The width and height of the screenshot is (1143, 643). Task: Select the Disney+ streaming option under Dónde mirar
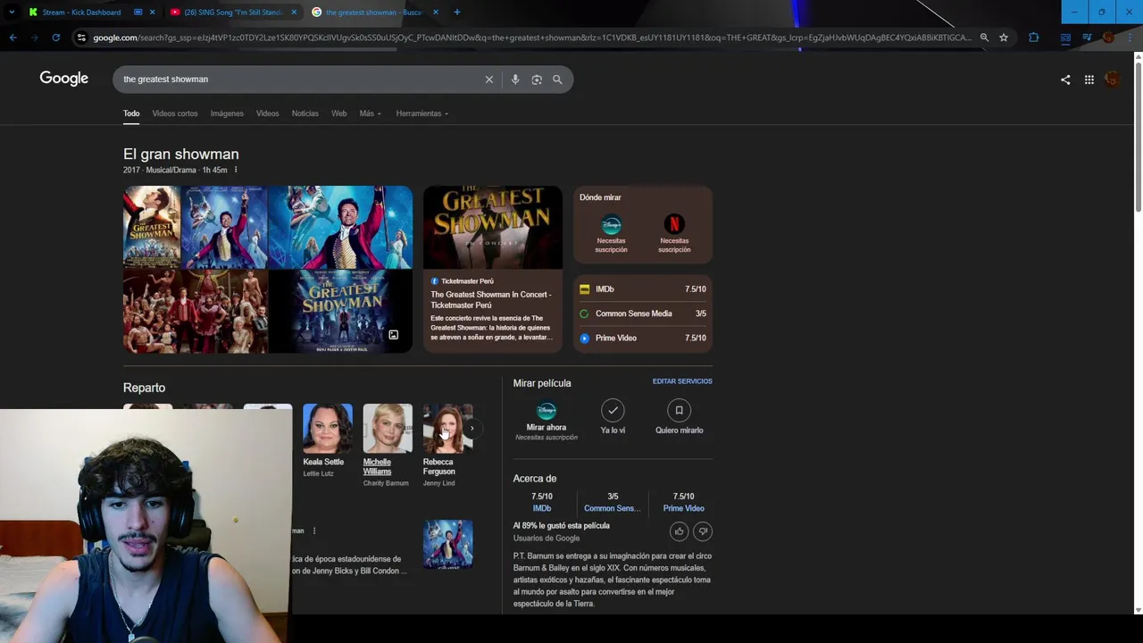tap(612, 233)
